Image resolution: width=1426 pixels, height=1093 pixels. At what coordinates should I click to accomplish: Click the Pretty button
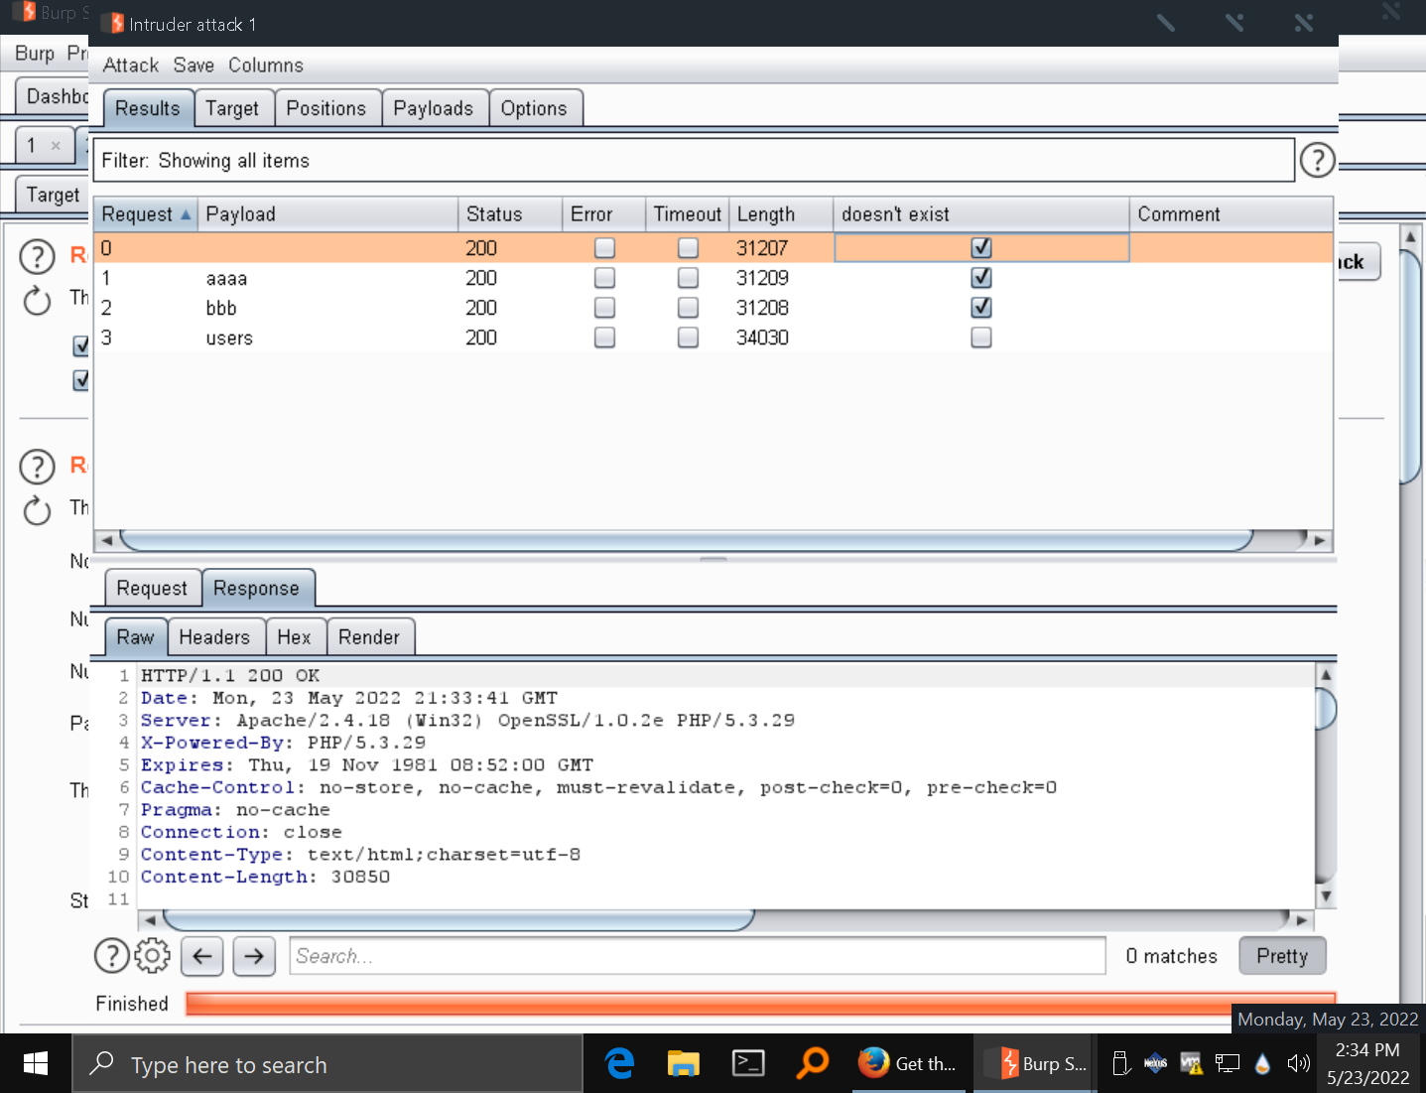click(1282, 956)
